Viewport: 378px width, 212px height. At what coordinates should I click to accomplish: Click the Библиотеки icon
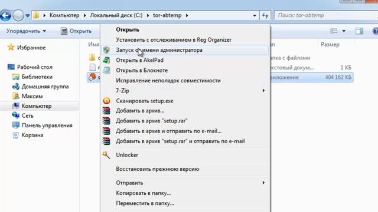[16, 77]
